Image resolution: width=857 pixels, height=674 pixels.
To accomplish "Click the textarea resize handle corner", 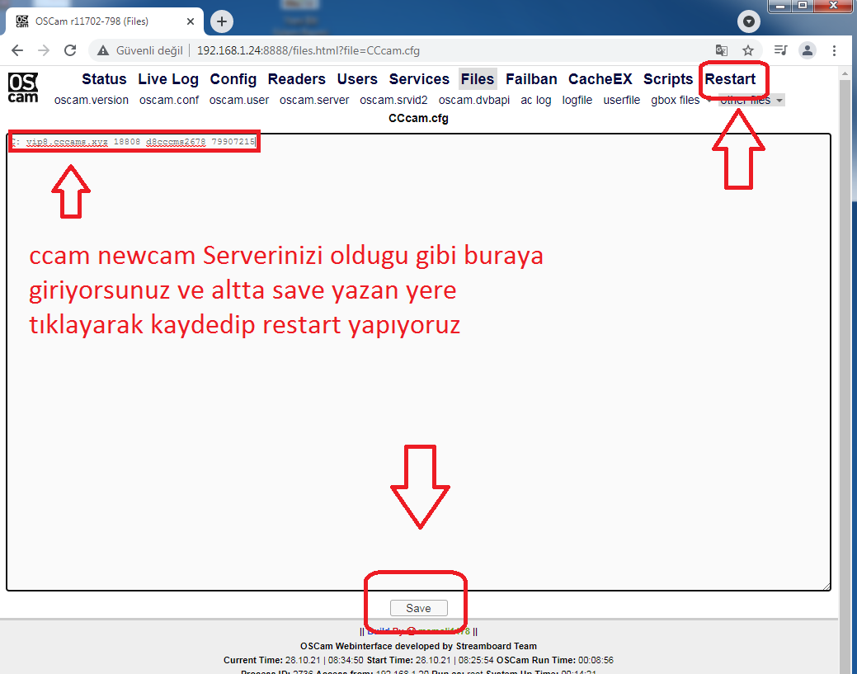I will [826, 587].
